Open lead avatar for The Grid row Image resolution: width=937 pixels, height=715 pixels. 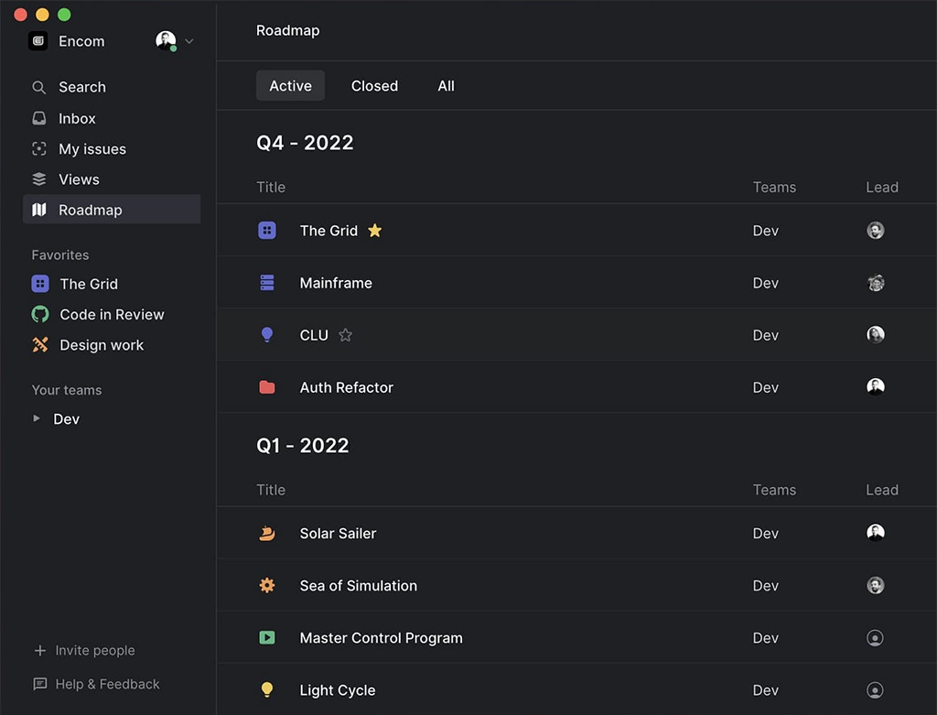click(x=876, y=230)
